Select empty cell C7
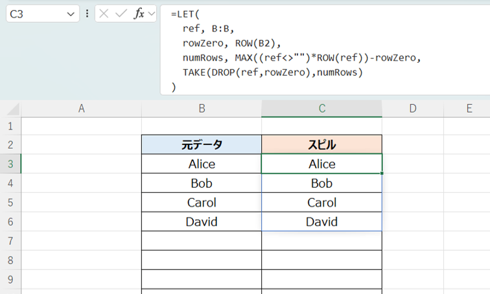The height and width of the screenshot is (294, 490). (322, 241)
